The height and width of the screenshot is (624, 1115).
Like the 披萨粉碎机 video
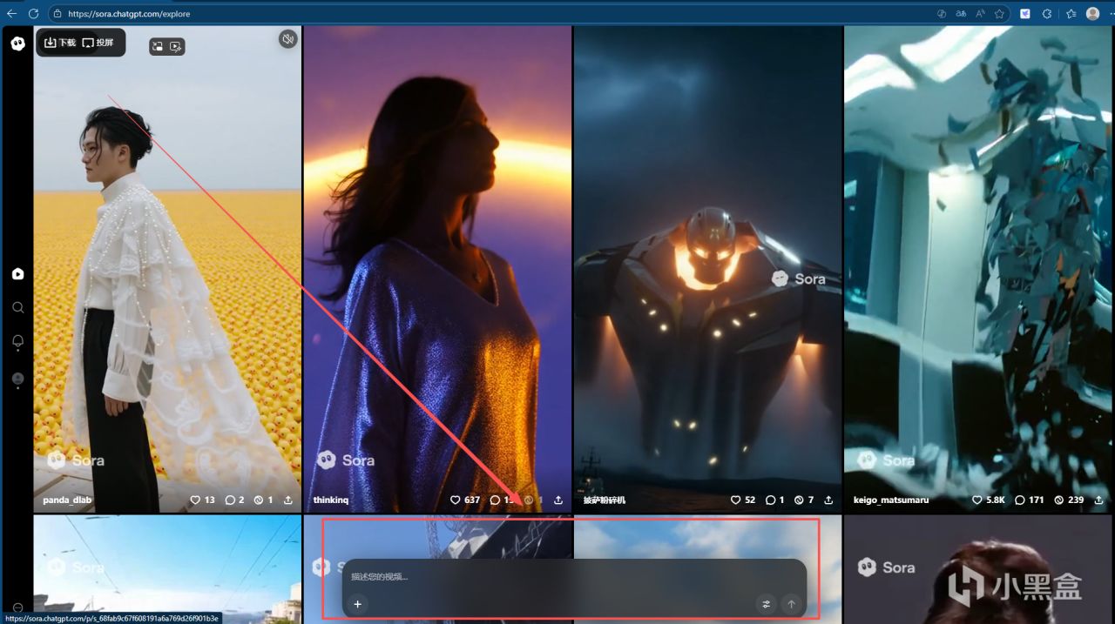tap(743, 500)
